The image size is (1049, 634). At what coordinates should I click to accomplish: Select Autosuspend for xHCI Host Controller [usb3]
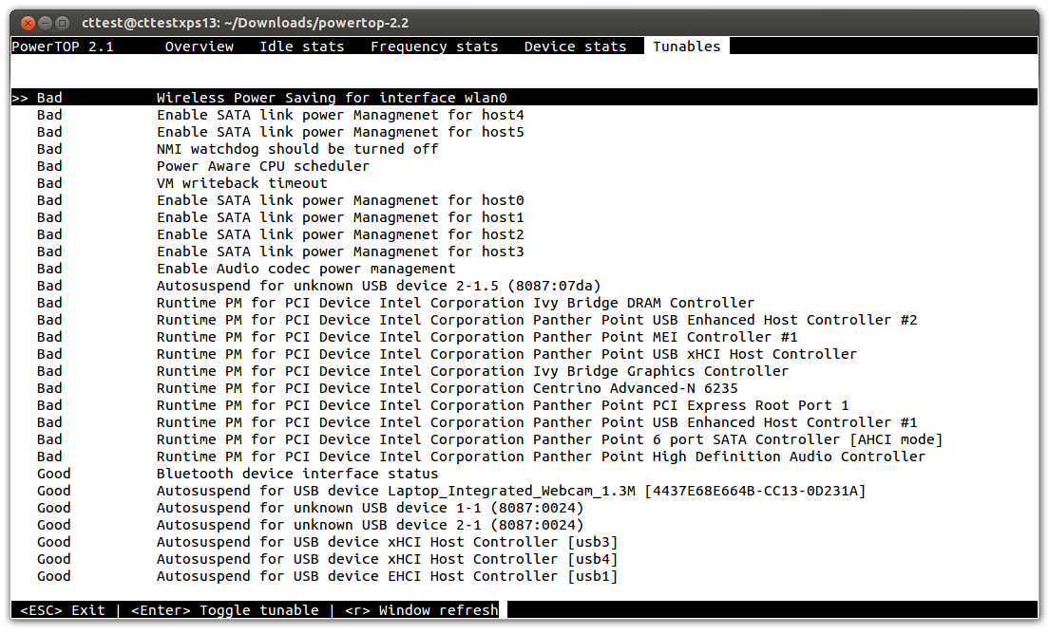pos(524,543)
